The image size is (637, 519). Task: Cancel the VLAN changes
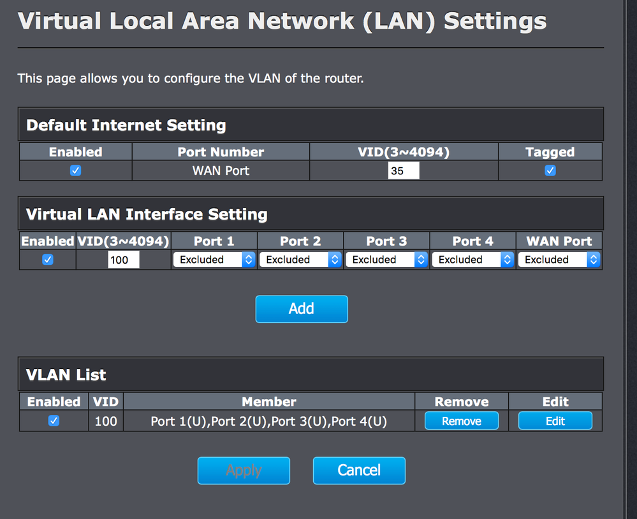(359, 470)
